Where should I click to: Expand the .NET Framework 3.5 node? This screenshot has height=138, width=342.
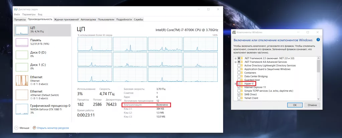pos(235,58)
